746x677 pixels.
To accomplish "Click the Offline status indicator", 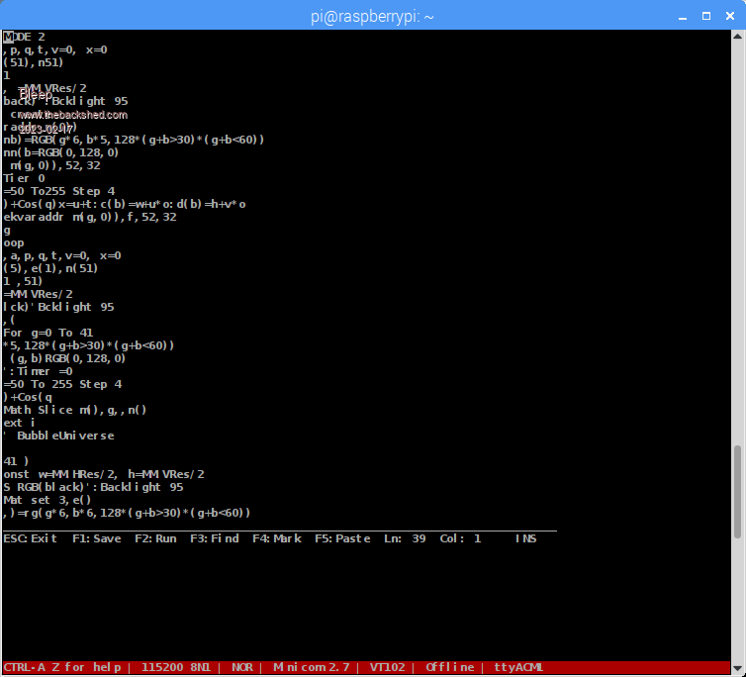I will click(x=450, y=667).
